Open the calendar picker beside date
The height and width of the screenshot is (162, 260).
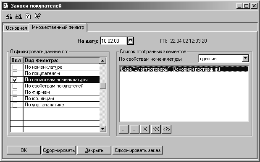point(131,41)
